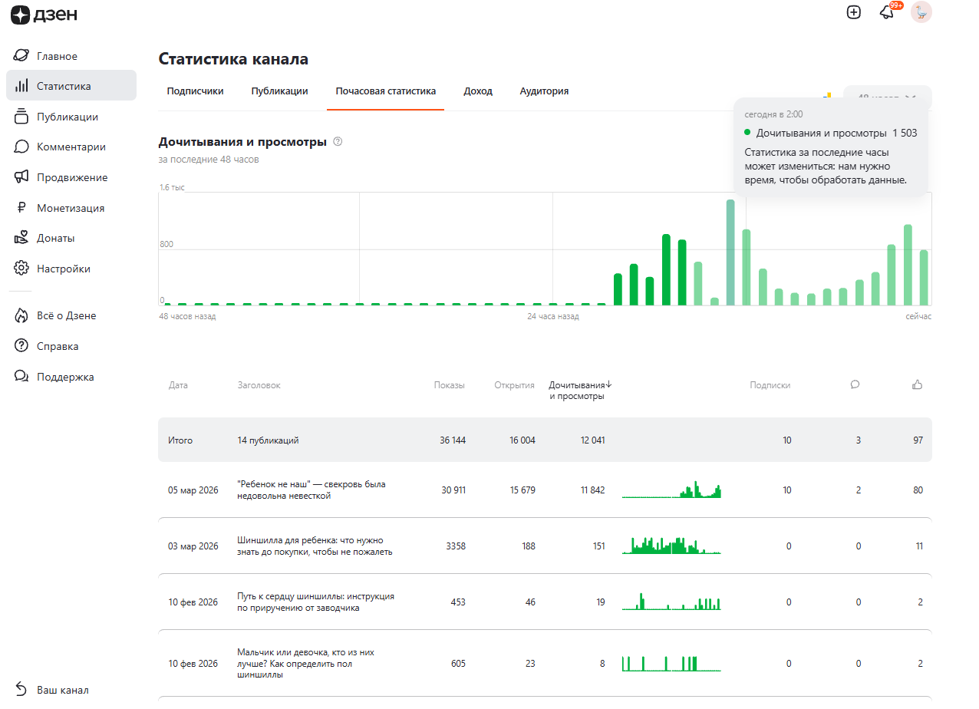Click the Дзен logo in the header
This screenshot has height=709, width=979.
[44, 14]
